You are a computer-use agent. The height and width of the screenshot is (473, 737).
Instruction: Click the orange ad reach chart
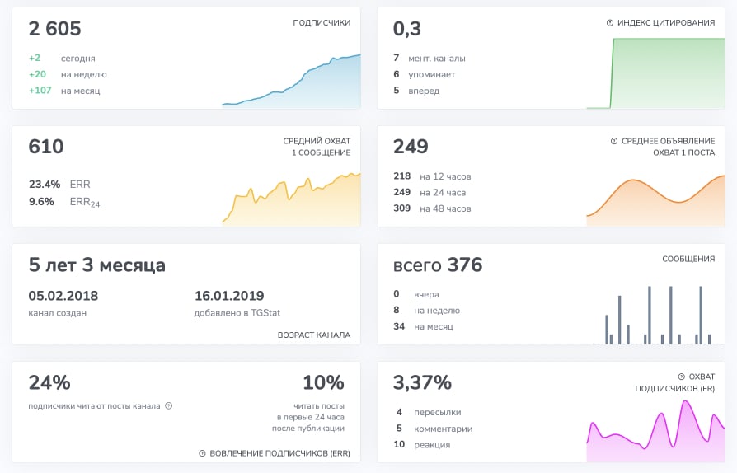coord(655,200)
